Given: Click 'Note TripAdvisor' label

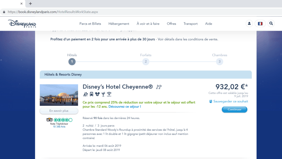Looking at the screenshot, I should (59, 124).
